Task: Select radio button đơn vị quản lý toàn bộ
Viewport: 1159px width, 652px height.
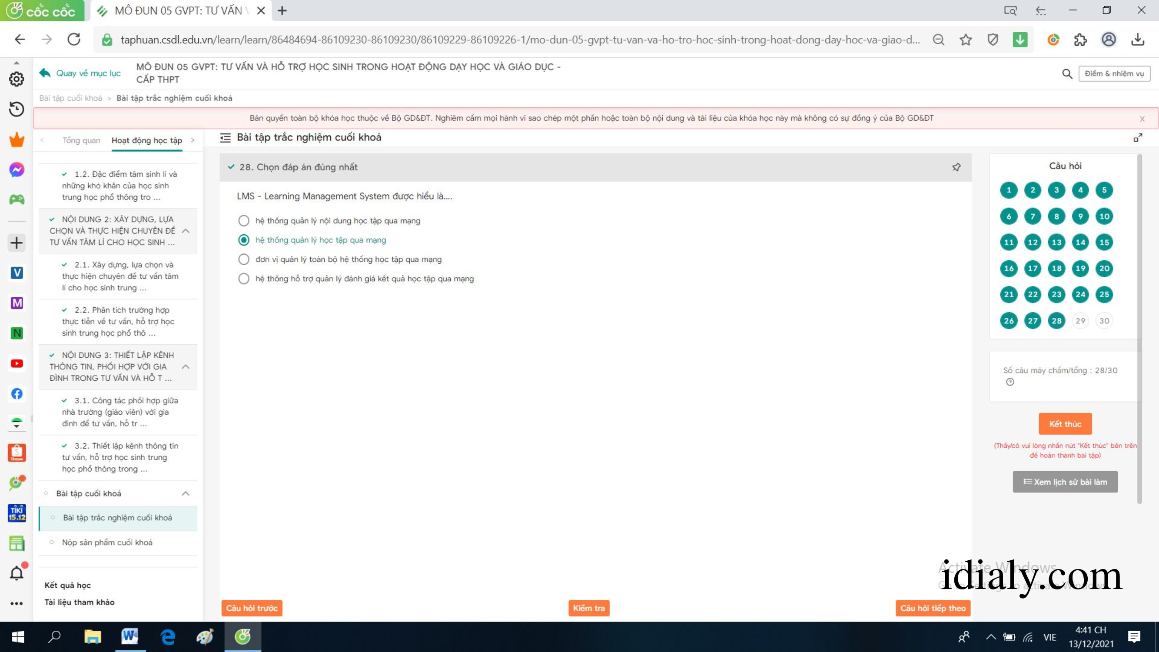Action: (x=243, y=259)
